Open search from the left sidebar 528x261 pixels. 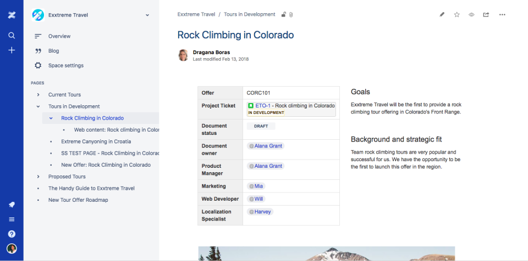coord(12,35)
